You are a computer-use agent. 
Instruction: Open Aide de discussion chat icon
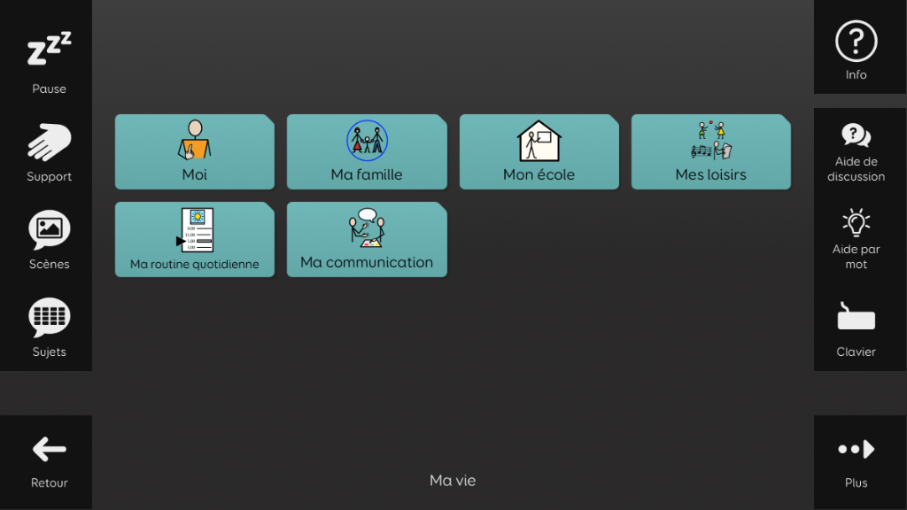coord(856,137)
